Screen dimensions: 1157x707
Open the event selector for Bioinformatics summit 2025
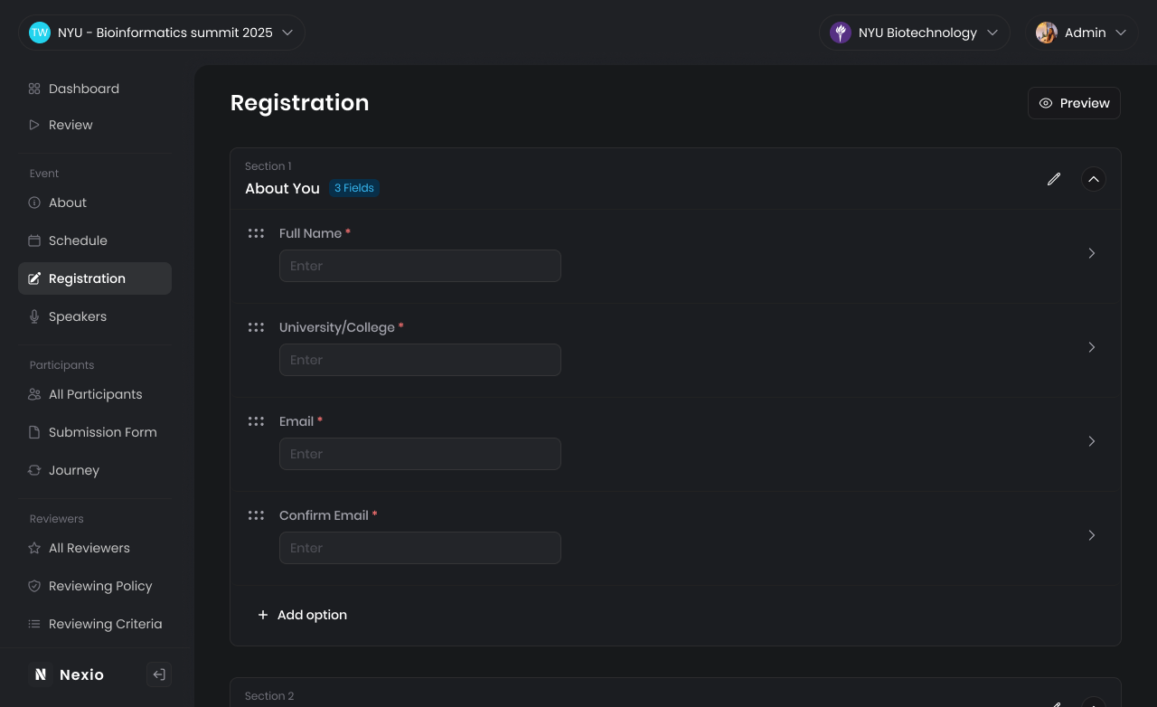coord(162,33)
